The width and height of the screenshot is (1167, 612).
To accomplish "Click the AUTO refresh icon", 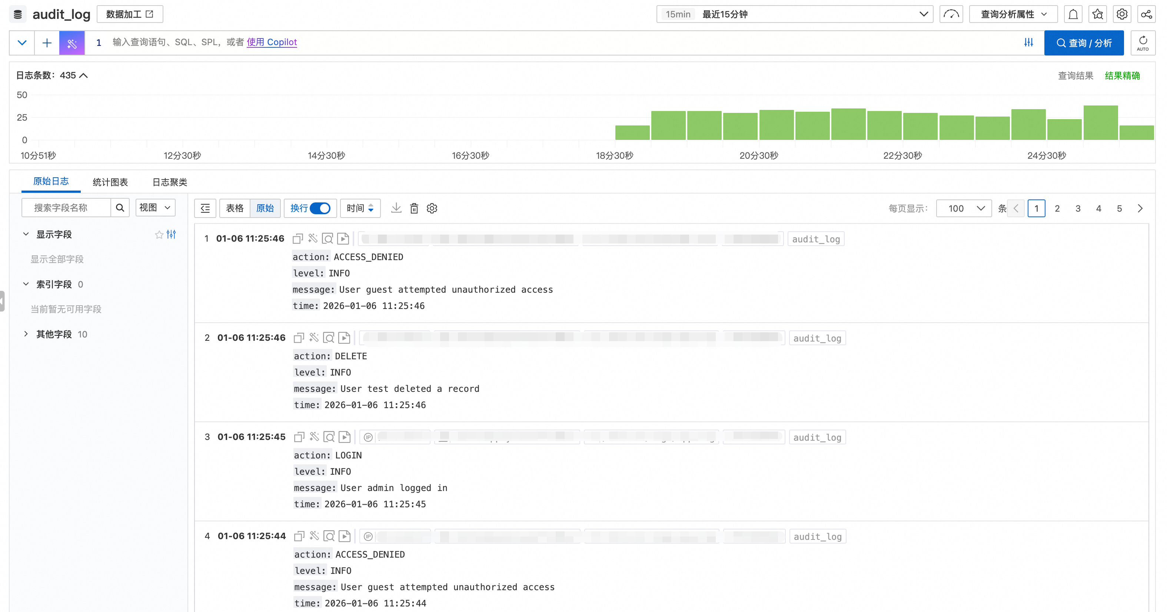I will click(1143, 43).
